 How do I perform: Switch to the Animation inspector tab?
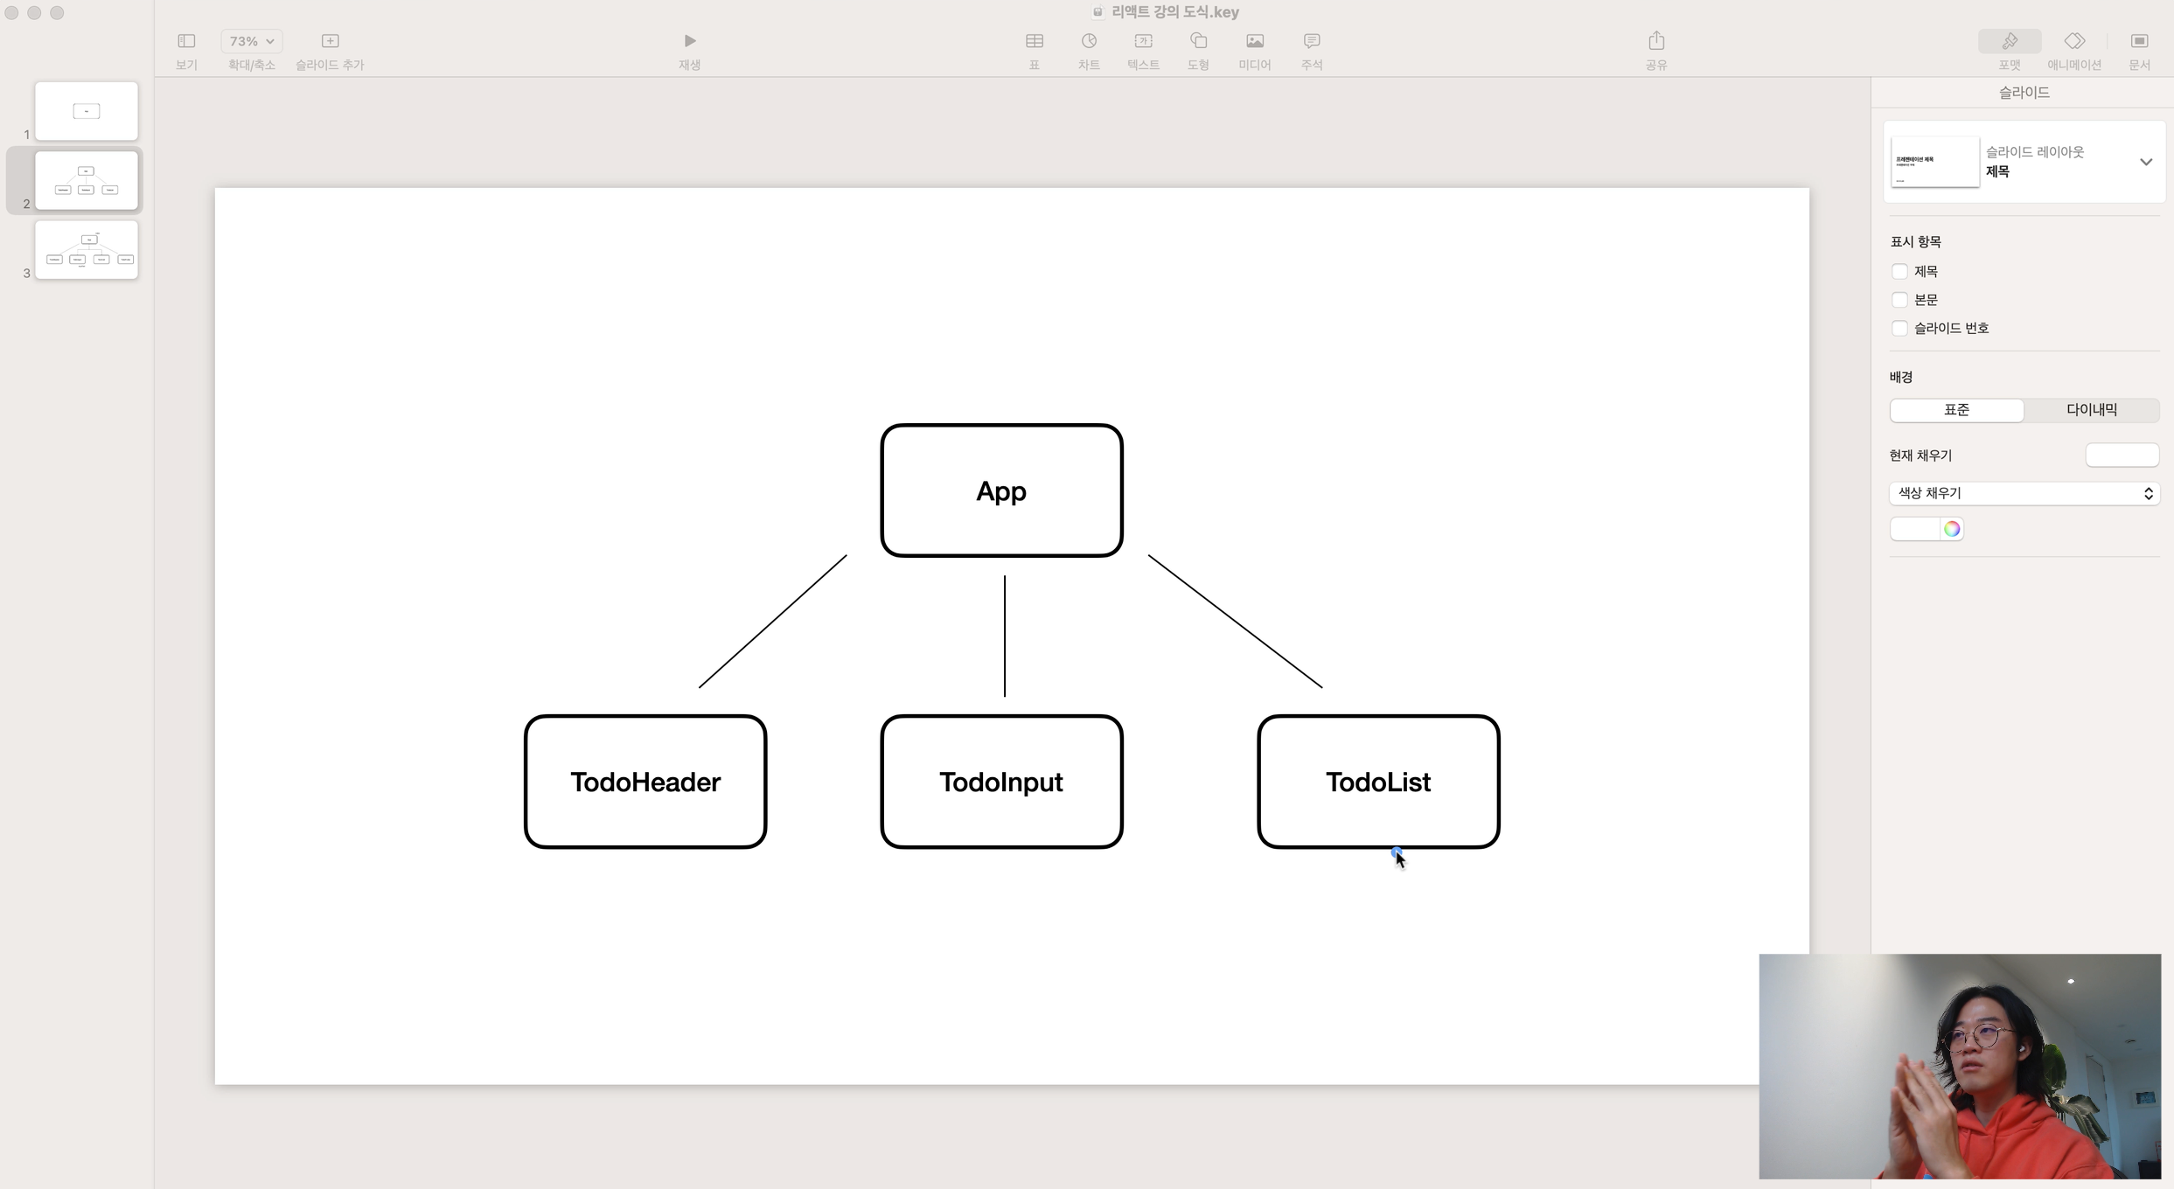coord(2073,41)
